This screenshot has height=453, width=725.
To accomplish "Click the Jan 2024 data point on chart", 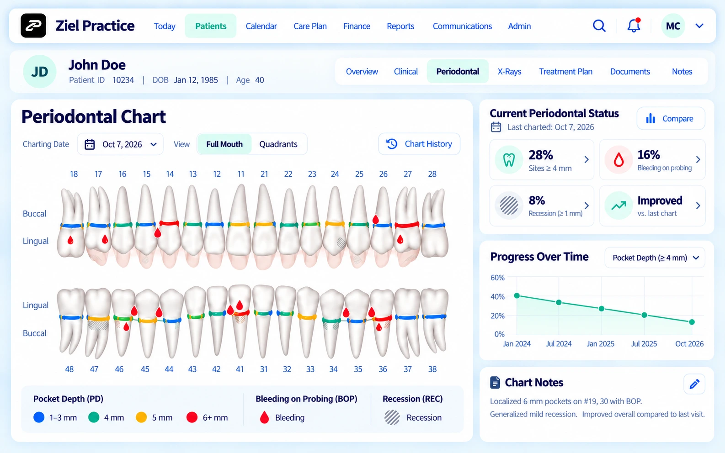I will tap(517, 296).
